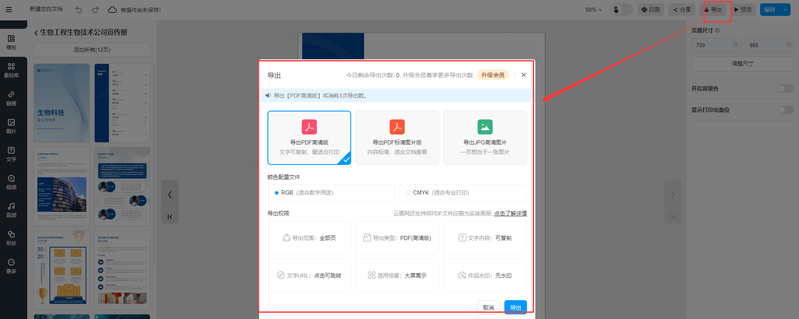Select the 文字 text tool

coord(11,154)
